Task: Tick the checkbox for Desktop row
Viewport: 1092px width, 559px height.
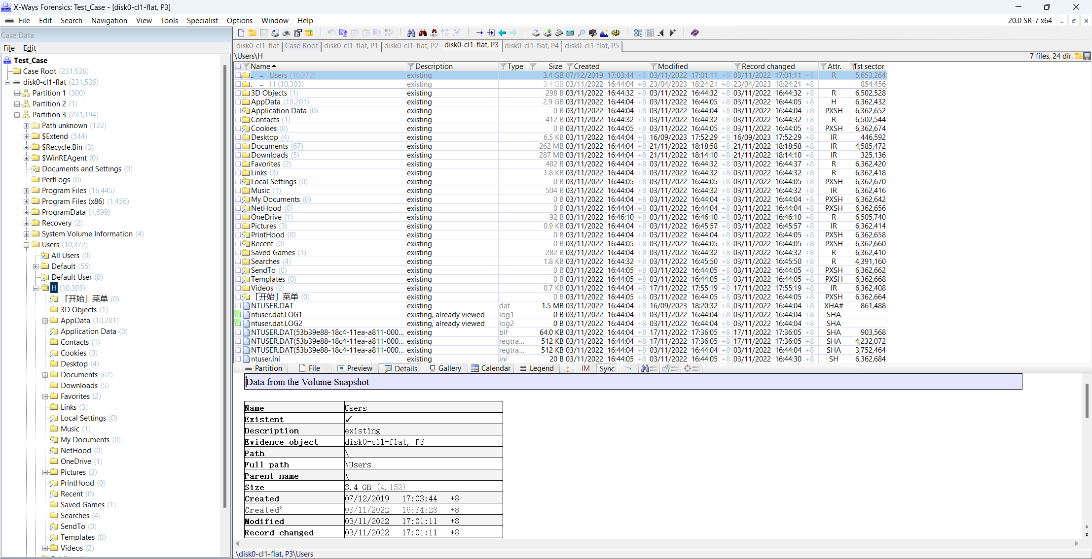Action: pyautogui.click(x=238, y=137)
